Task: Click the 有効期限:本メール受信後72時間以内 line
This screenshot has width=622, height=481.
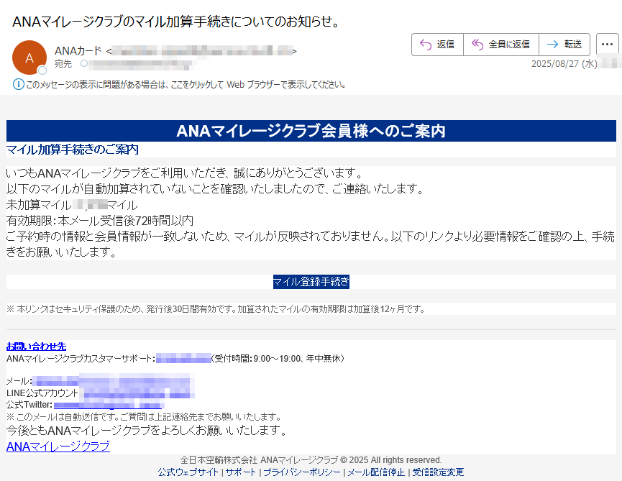Action: click(x=99, y=221)
